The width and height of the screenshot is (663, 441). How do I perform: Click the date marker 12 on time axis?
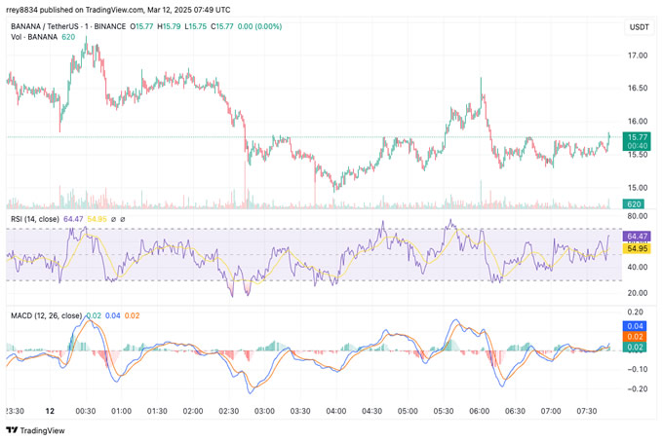pos(49,412)
